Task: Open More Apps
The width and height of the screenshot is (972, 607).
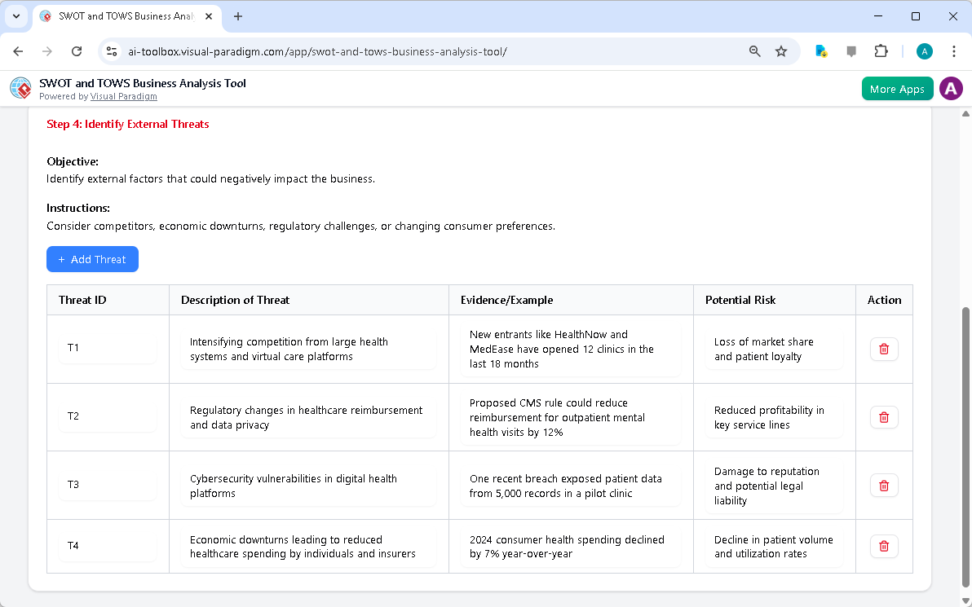Action: tap(897, 88)
